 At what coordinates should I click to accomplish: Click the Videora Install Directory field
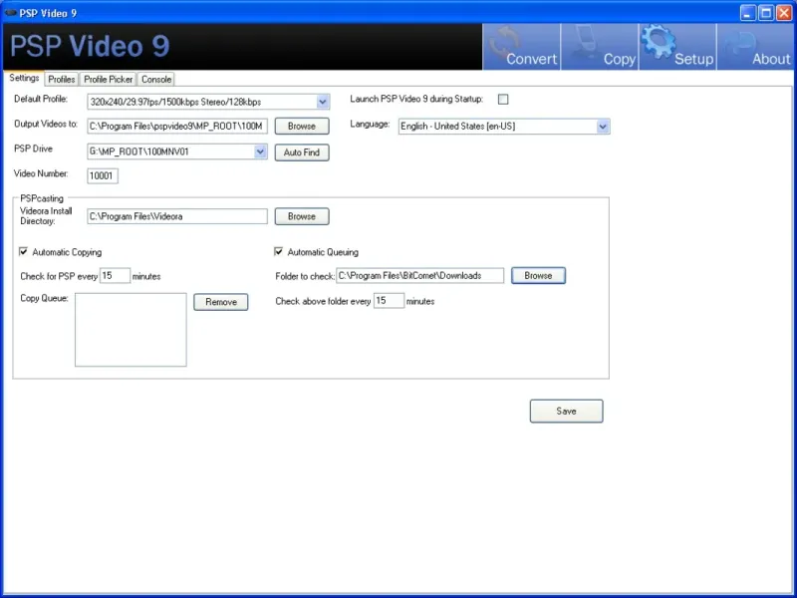click(x=177, y=216)
